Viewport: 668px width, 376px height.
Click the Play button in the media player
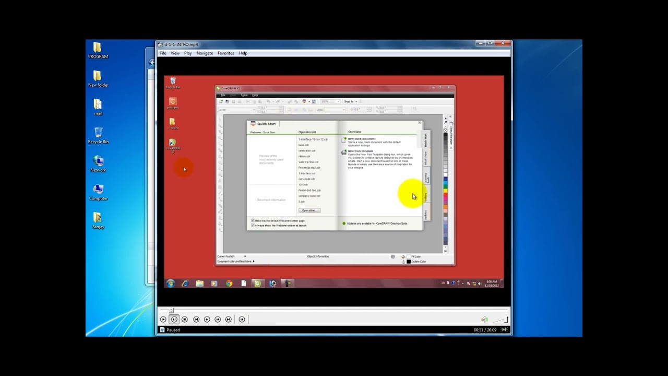[x=163, y=319]
